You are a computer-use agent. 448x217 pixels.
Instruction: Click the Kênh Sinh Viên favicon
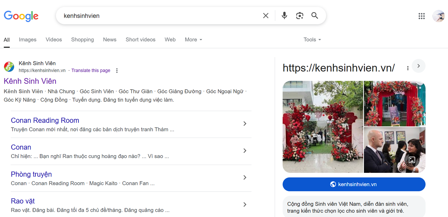pos(9,67)
